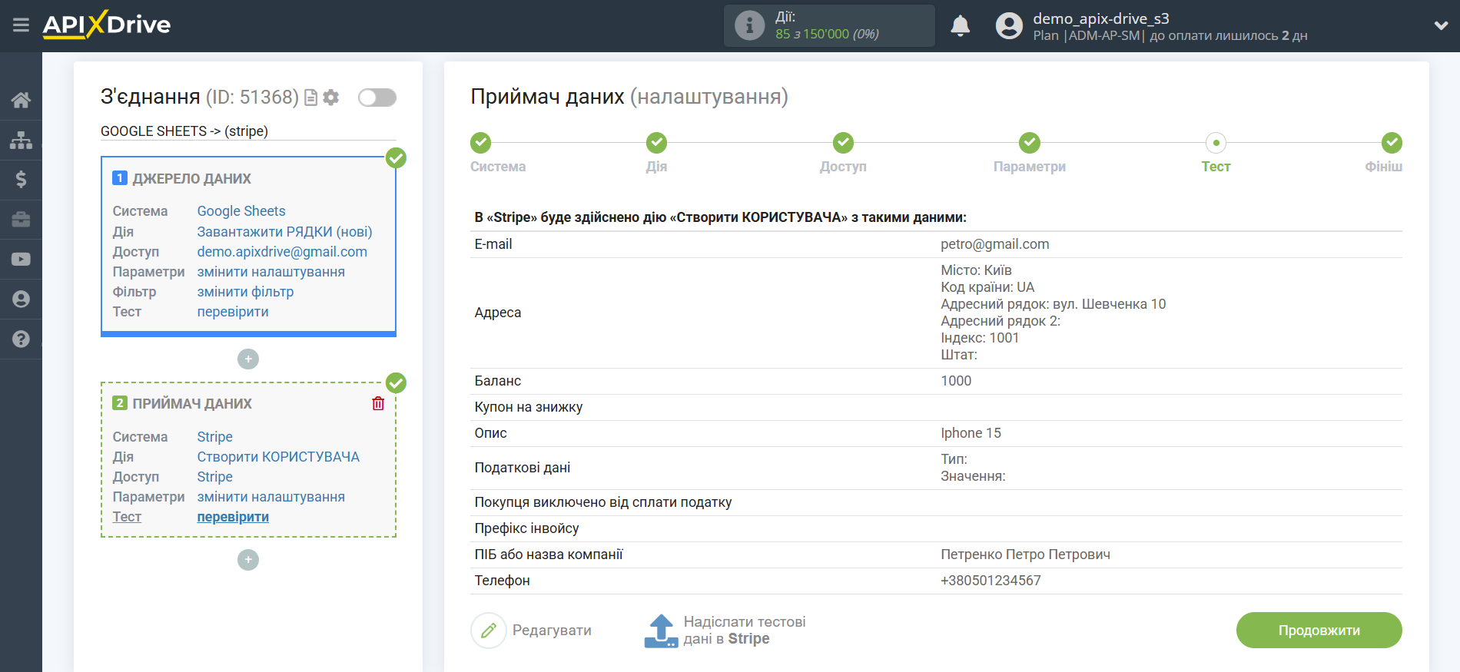Click the Редагувати label
The image size is (1460, 672).
(552, 631)
